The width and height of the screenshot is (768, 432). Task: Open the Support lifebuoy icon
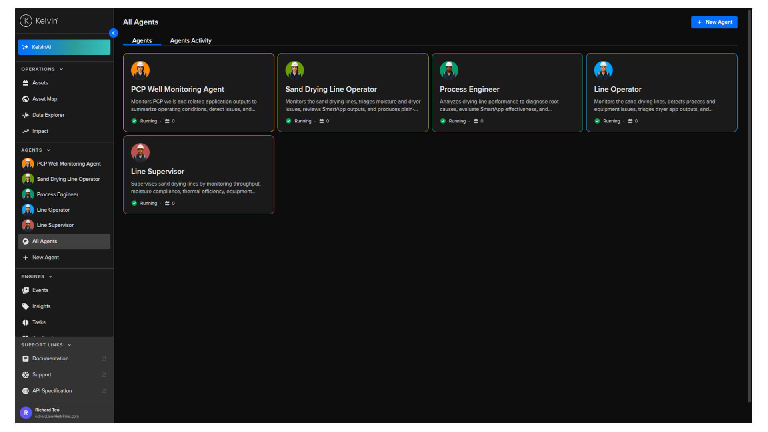pyautogui.click(x=26, y=375)
